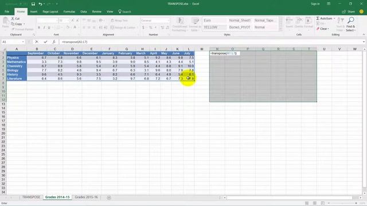Viewport: 367px width, 206px height.
Task: Open the Font size dropdown
Action: click(x=68, y=21)
